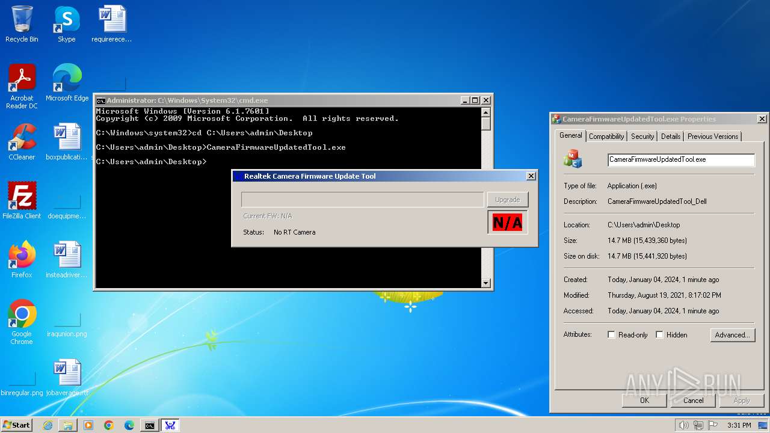Check the Hidden attribute checkbox

659,335
